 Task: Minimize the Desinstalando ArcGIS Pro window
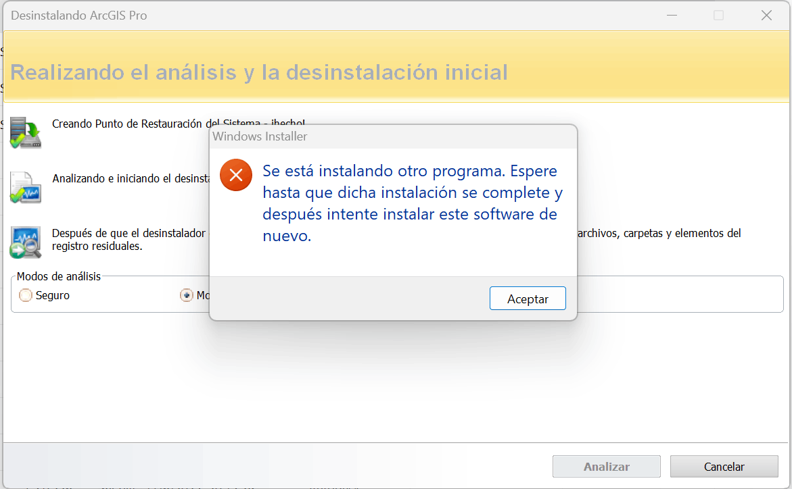pos(672,16)
